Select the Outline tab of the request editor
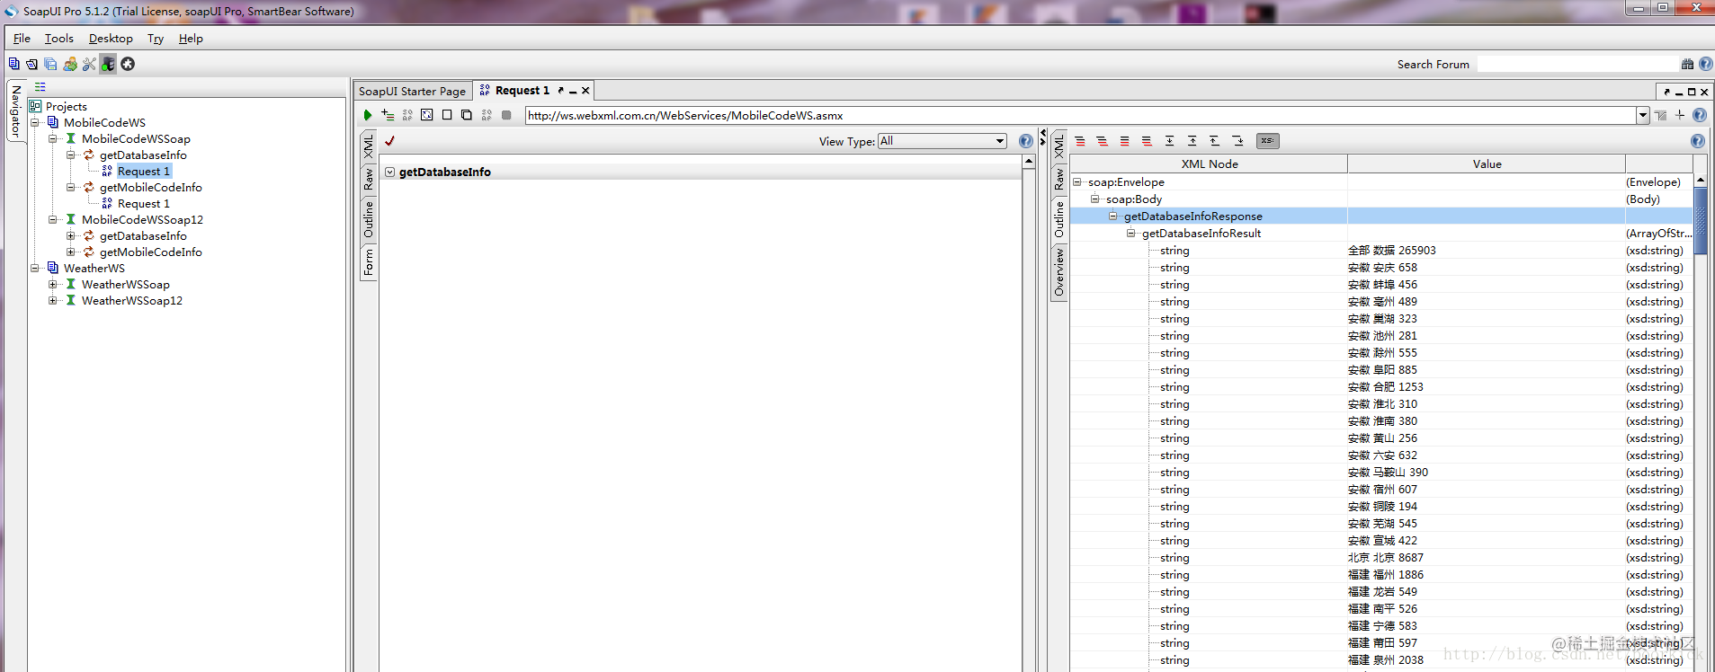The height and width of the screenshot is (672, 1715). [369, 219]
